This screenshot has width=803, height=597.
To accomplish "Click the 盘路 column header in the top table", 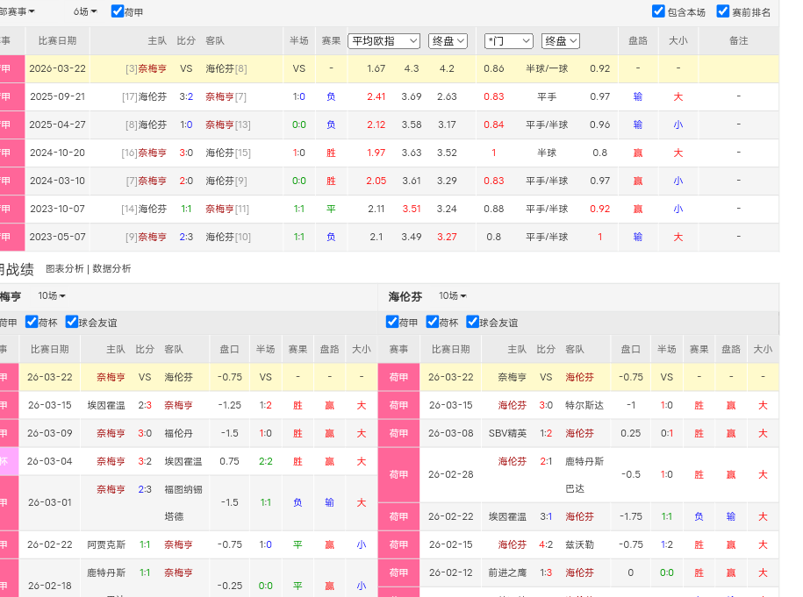I will click(638, 41).
